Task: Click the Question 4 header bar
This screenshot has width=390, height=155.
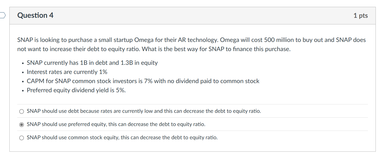Action: click(193, 15)
